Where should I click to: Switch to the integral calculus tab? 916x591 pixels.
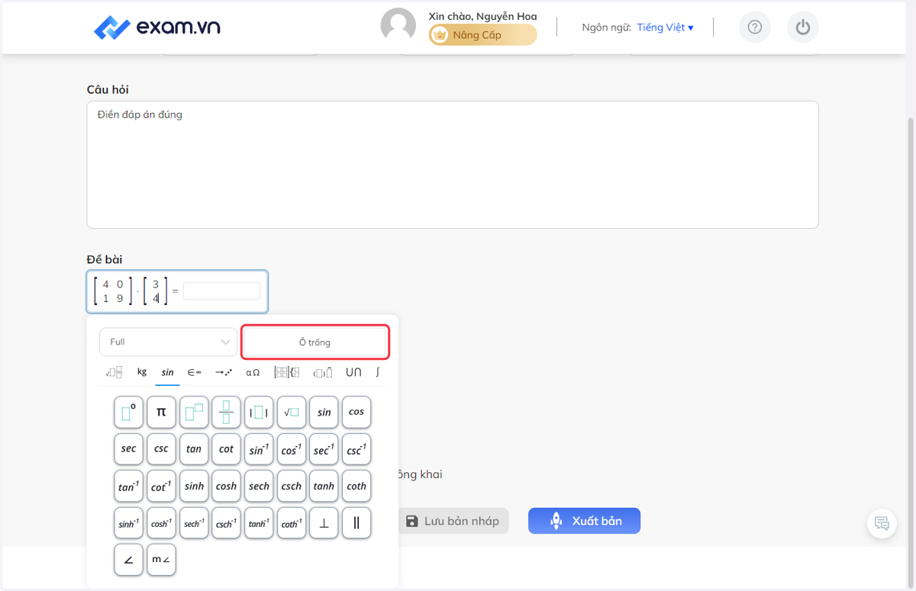click(378, 372)
